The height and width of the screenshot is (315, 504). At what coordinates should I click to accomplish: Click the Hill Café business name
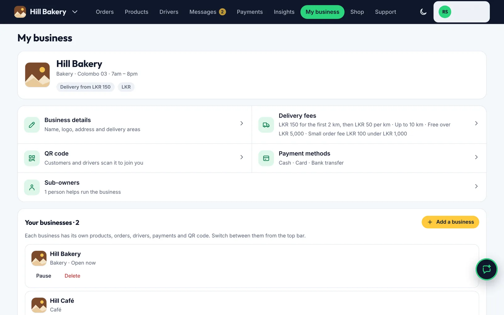pos(62,301)
